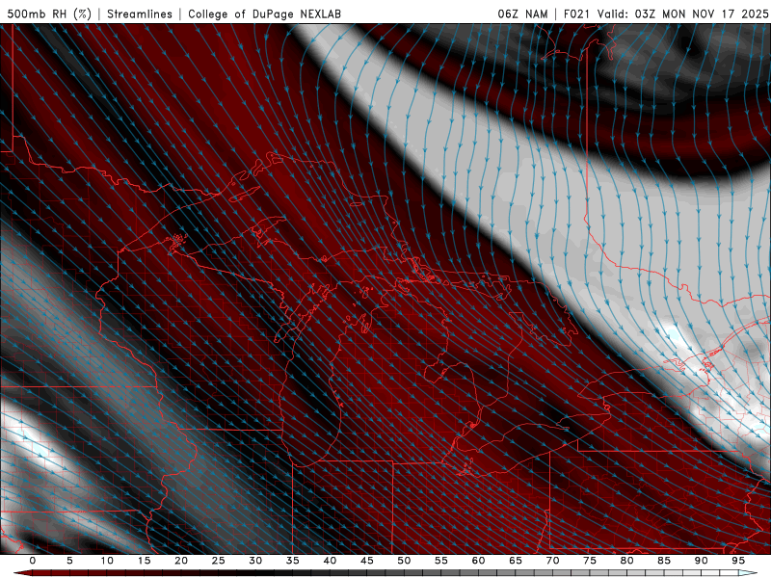Click "College of DuPage NEXLAB" header text
Screen dimensions: 771x578
click(264, 13)
